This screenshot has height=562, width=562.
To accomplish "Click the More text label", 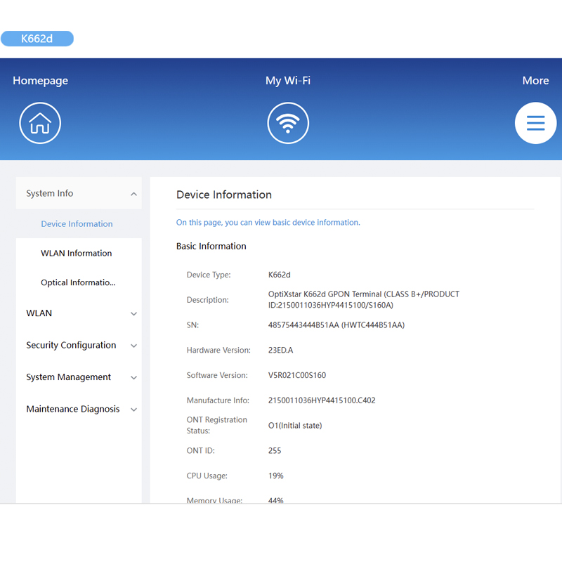I will click(535, 81).
